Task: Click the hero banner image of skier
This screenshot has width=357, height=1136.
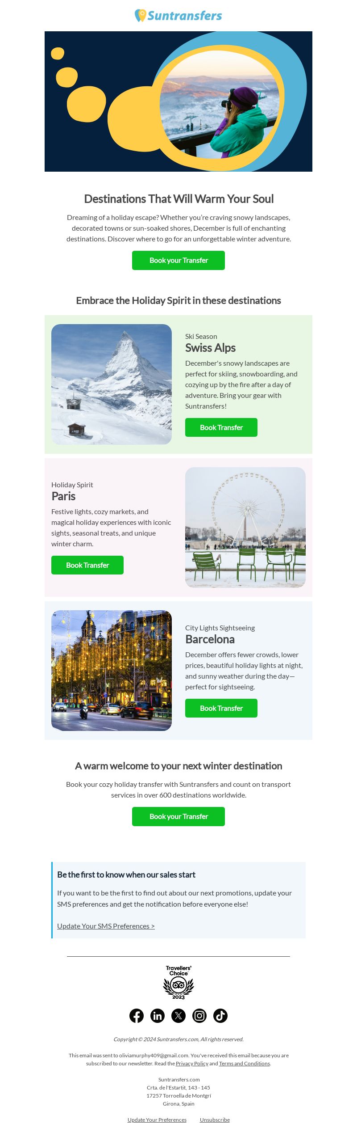Action: pyautogui.click(x=178, y=101)
